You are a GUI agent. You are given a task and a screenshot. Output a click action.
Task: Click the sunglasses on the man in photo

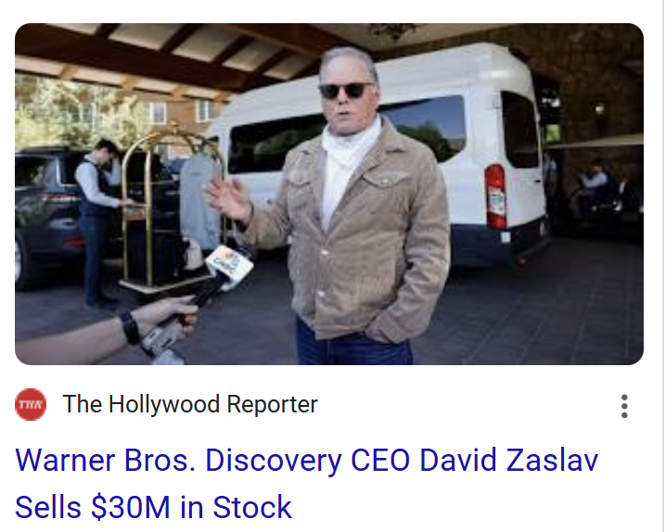345,90
